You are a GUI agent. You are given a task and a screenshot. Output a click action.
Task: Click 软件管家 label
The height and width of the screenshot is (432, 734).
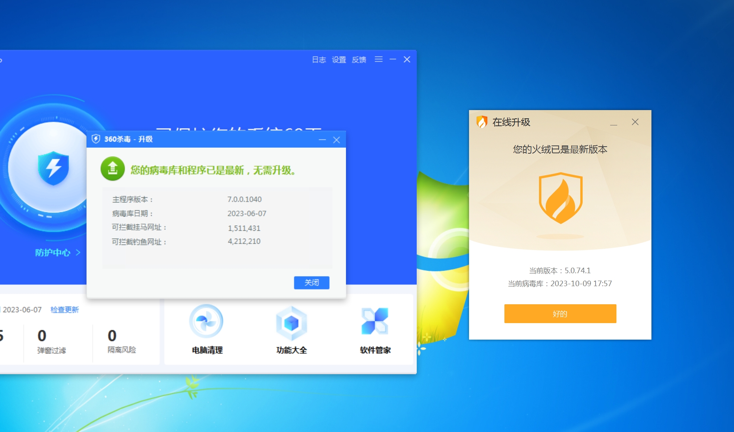pyautogui.click(x=375, y=350)
